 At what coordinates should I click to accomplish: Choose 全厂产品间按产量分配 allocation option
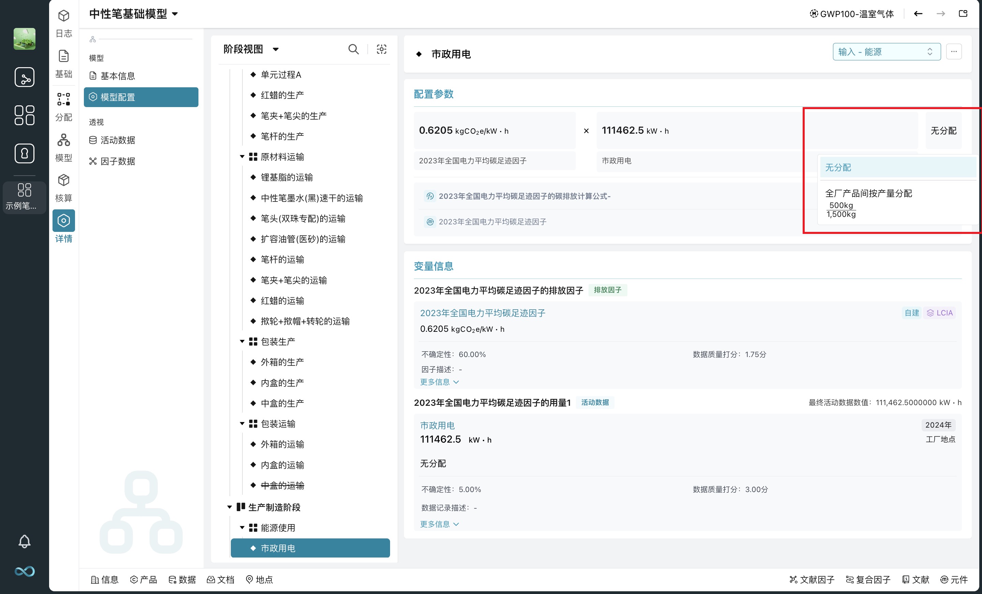868,193
